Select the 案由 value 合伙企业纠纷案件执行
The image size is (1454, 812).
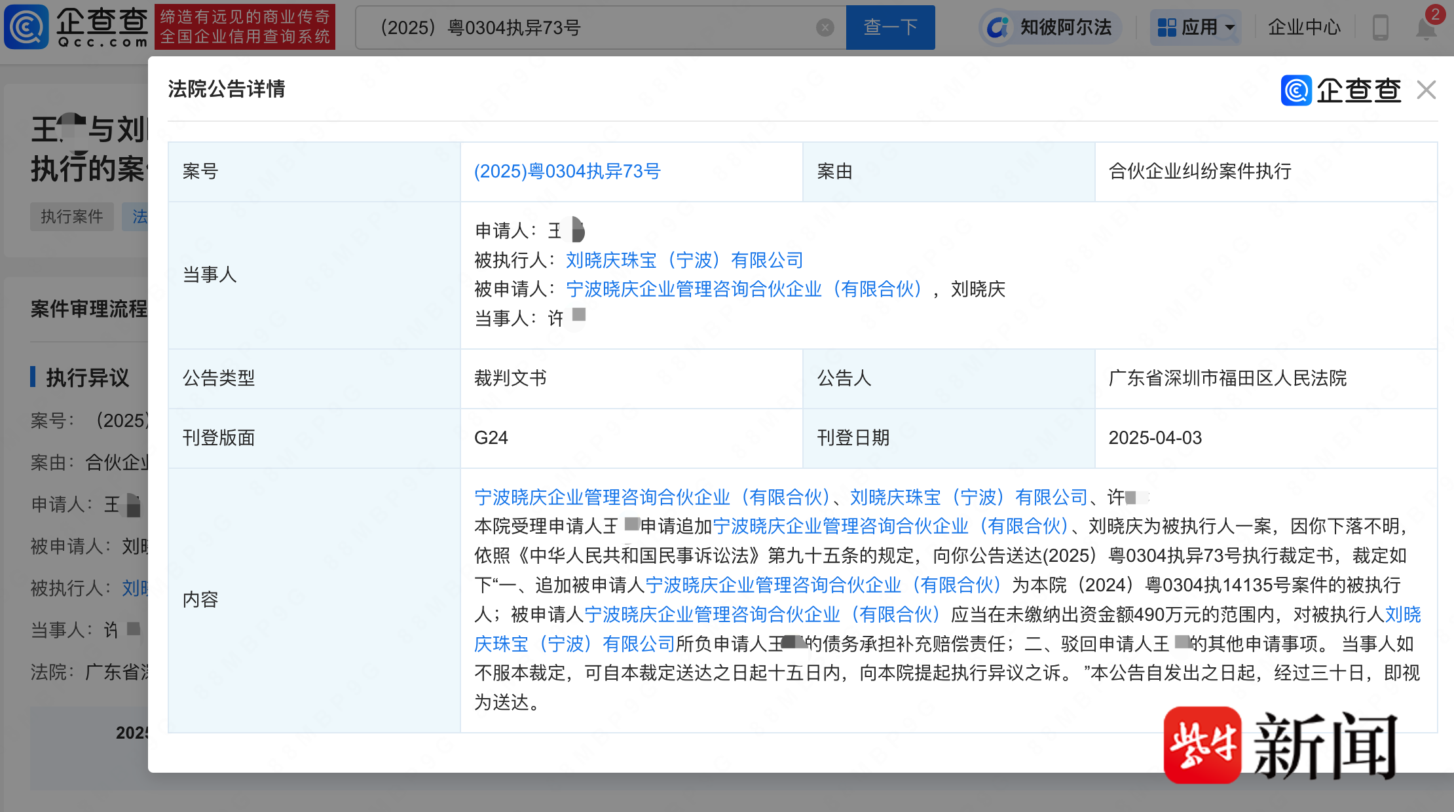pyautogui.click(x=1200, y=172)
